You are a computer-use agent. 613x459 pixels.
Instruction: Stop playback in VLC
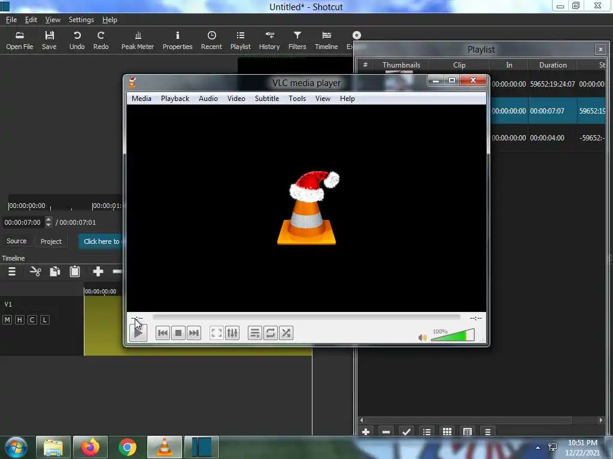point(178,333)
